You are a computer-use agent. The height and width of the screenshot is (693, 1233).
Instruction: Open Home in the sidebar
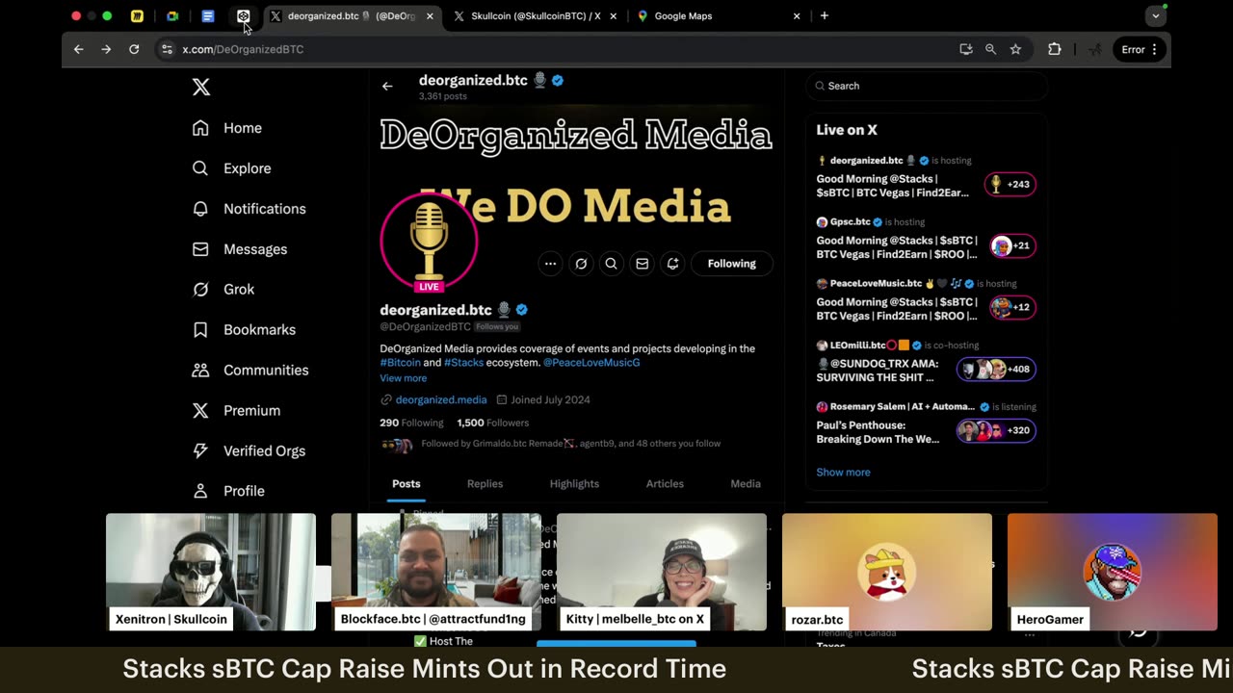(x=226, y=128)
